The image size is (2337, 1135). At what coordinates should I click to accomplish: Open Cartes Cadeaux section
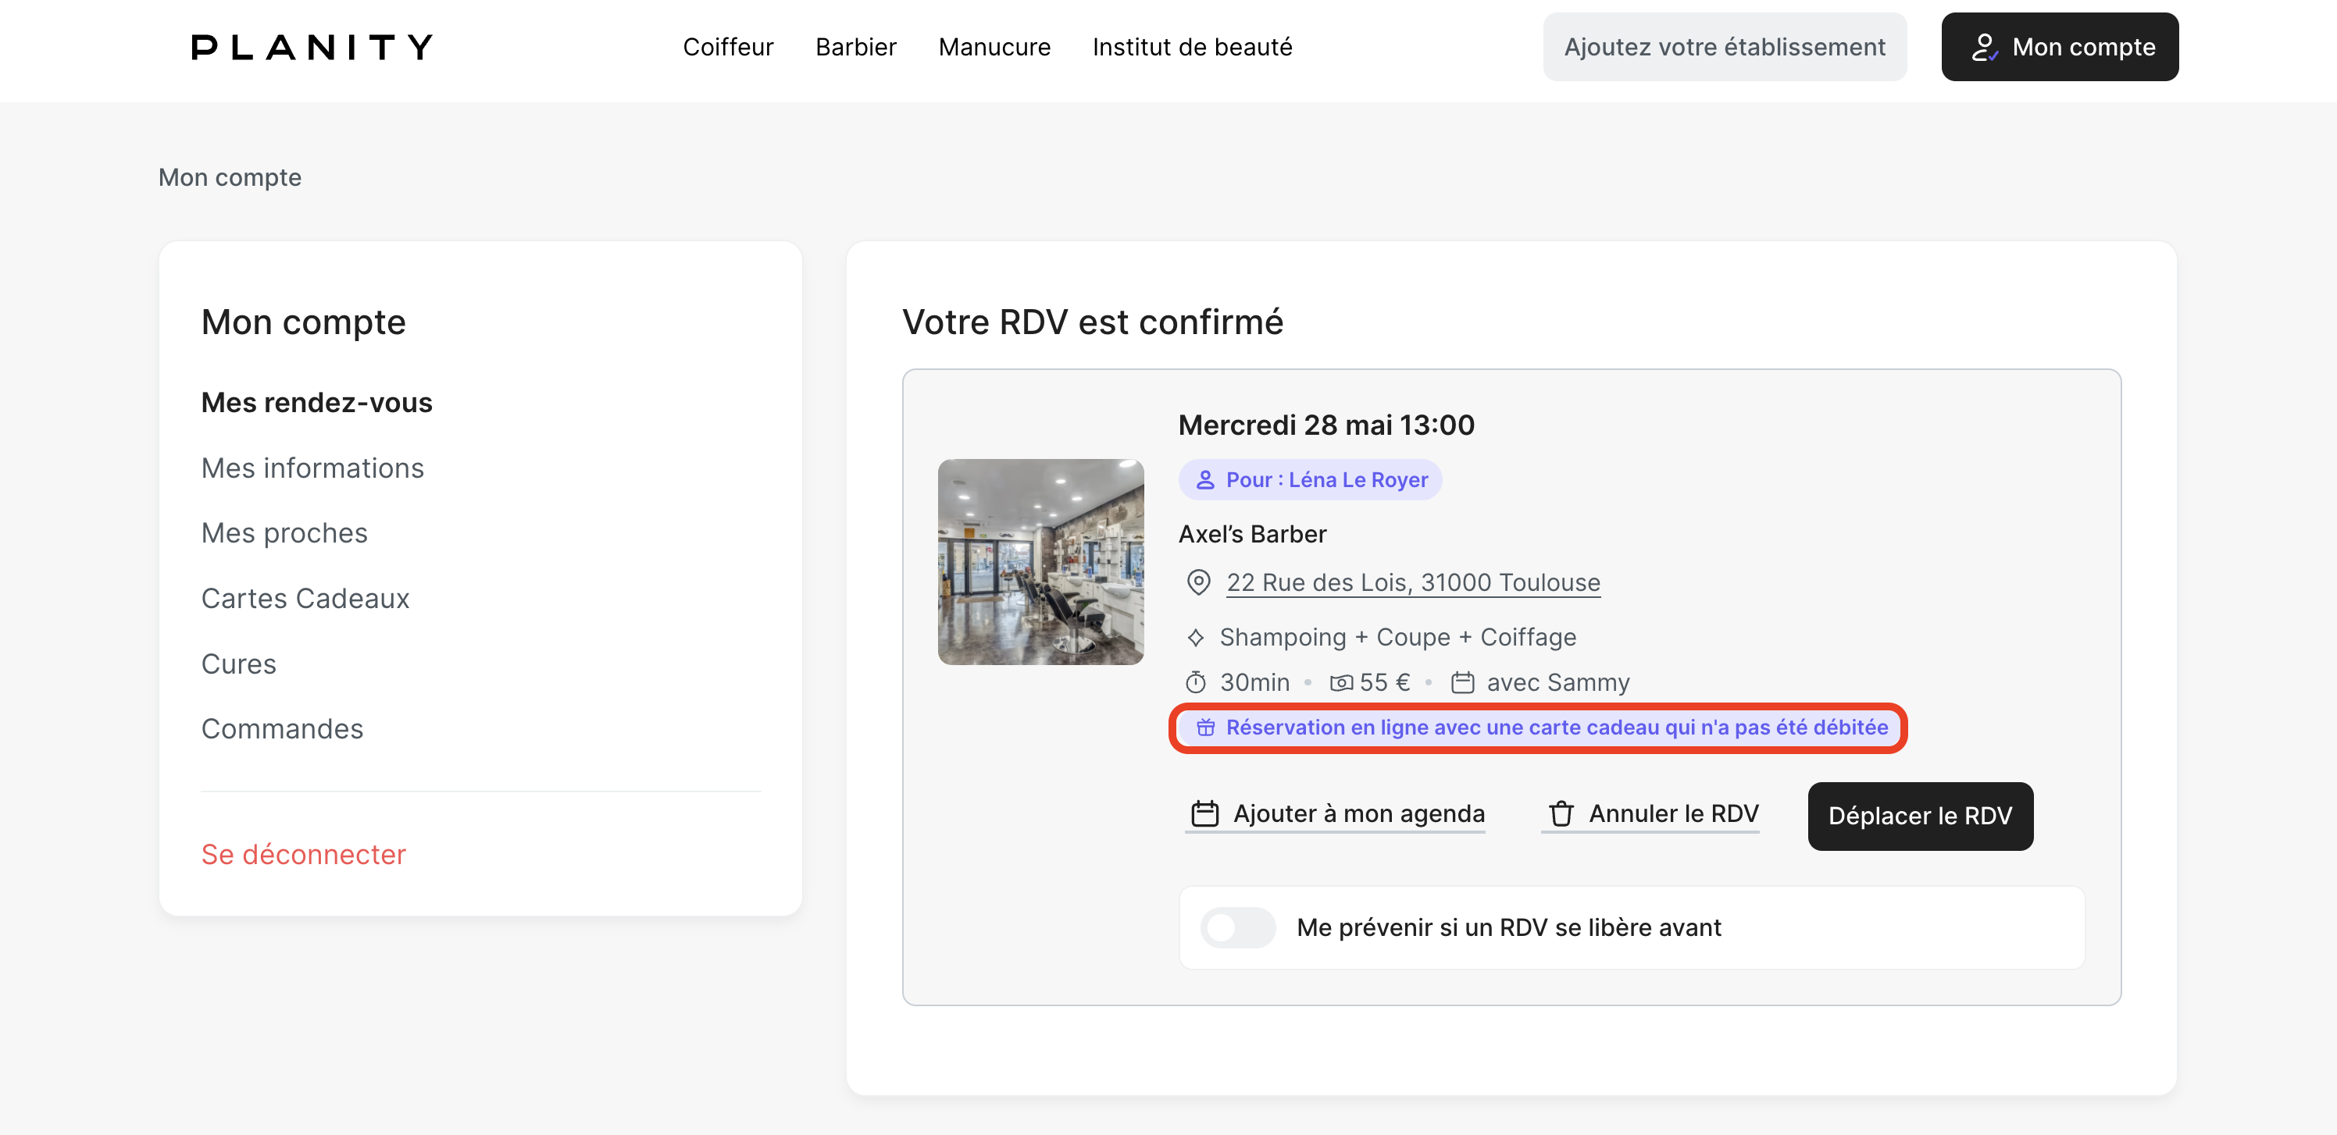pos(305,598)
